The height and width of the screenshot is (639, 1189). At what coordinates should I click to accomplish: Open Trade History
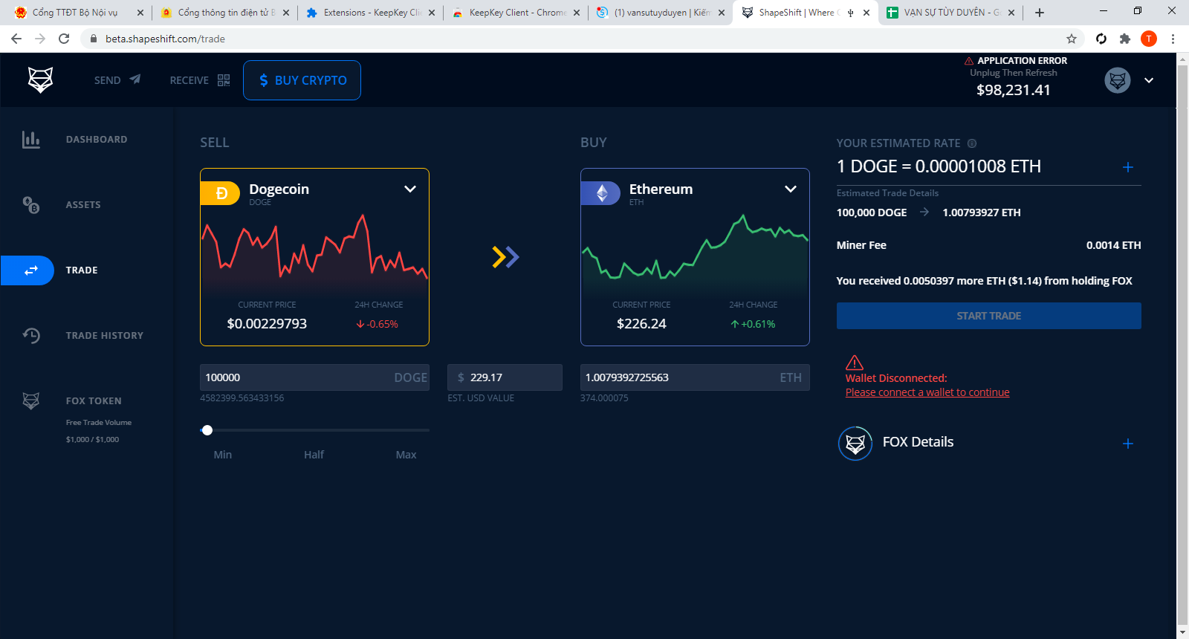[x=105, y=336]
